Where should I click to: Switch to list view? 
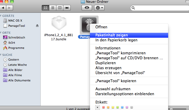53,8
